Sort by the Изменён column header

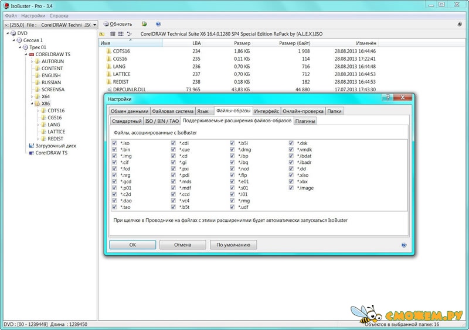[366, 43]
